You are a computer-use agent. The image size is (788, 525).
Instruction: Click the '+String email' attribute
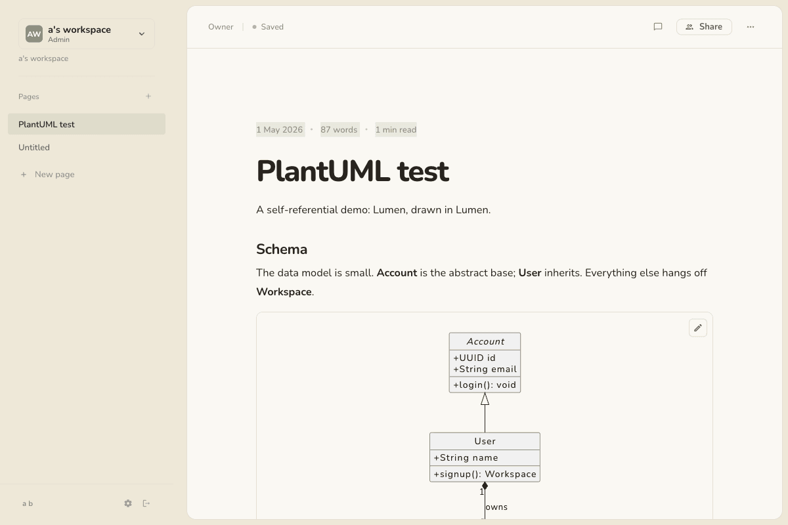(485, 369)
